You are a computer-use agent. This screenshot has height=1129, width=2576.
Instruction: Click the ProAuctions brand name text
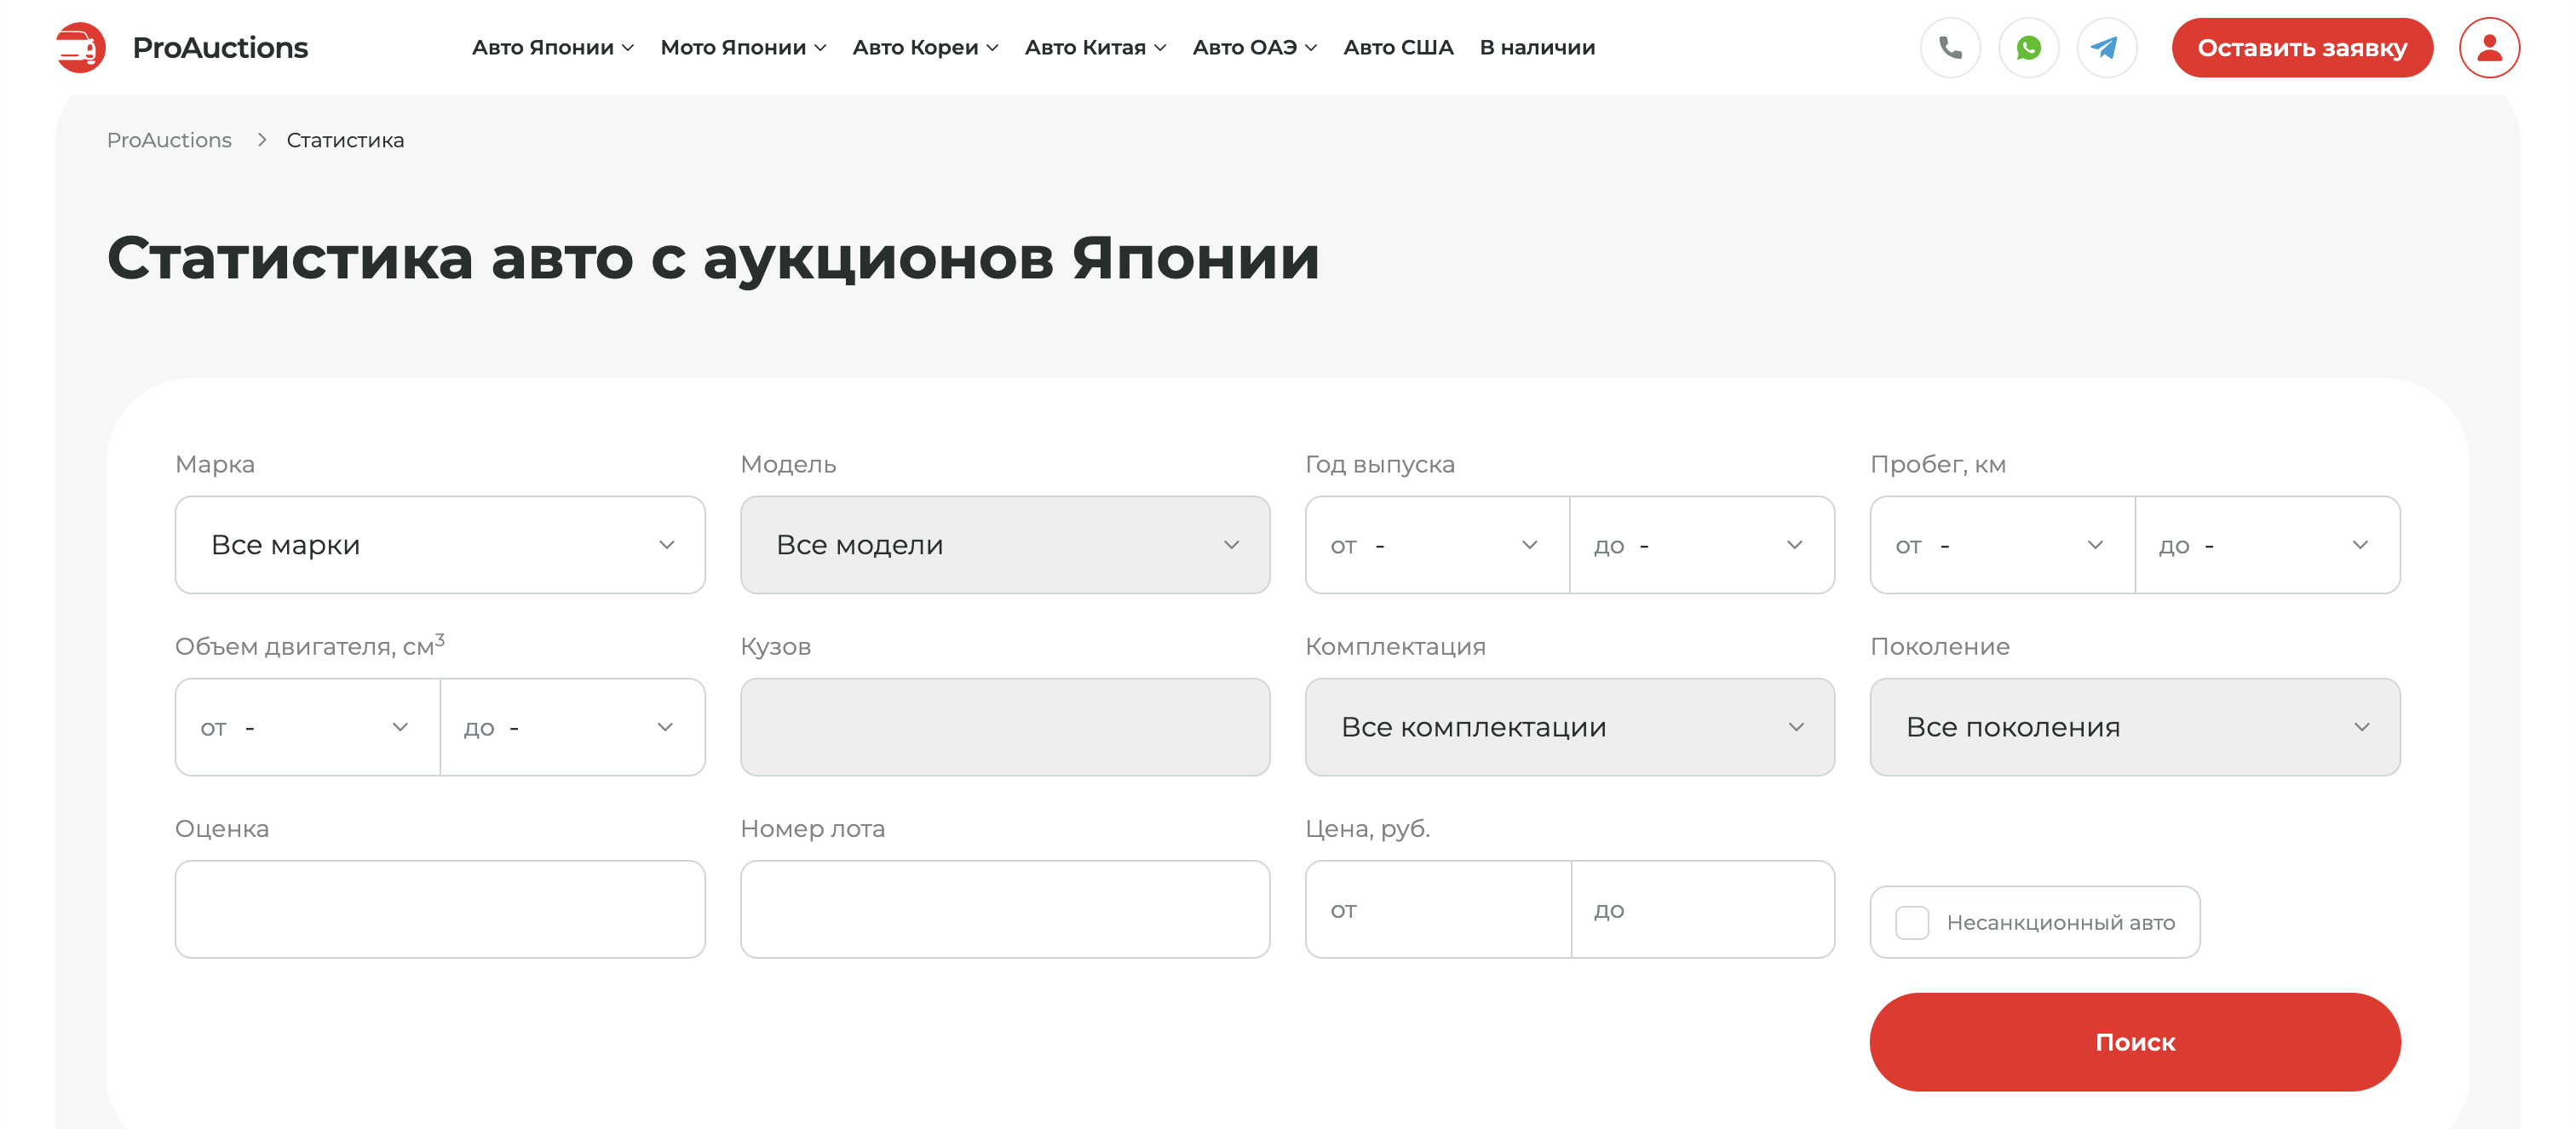click(x=220, y=47)
